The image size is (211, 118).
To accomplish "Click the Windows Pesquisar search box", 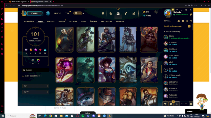I will (21, 116).
